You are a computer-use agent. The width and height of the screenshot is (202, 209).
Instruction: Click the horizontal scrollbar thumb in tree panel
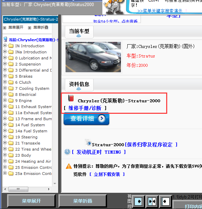18,189
